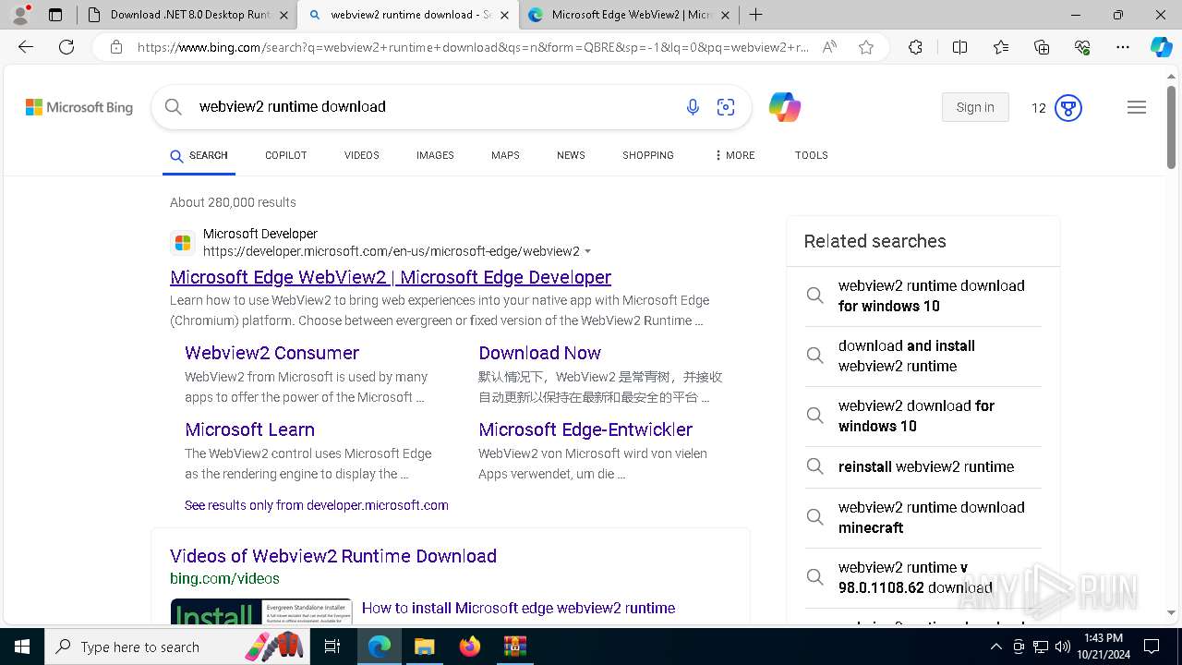Image resolution: width=1182 pixels, height=665 pixels.
Task: Open Settings and more ellipsis
Action: click(x=1123, y=47)
